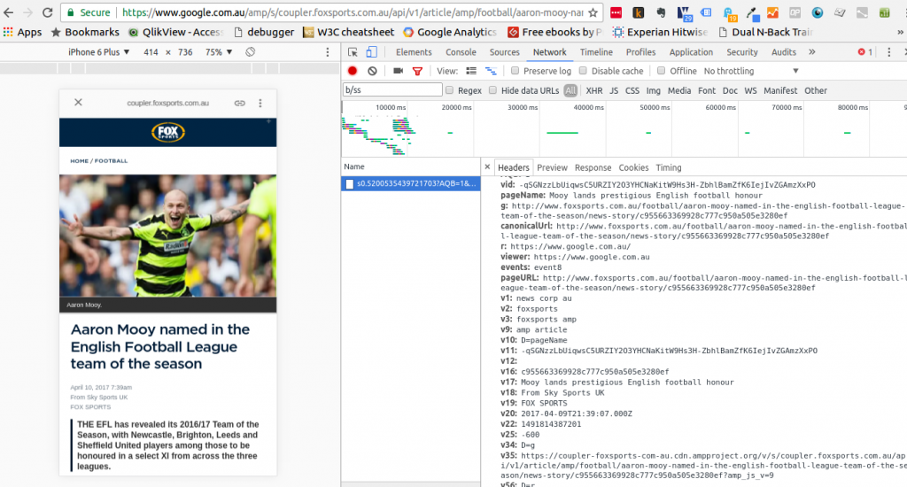Open DevTools customize menu dots
The image size is (907, 487).
[x=889, y=52]
